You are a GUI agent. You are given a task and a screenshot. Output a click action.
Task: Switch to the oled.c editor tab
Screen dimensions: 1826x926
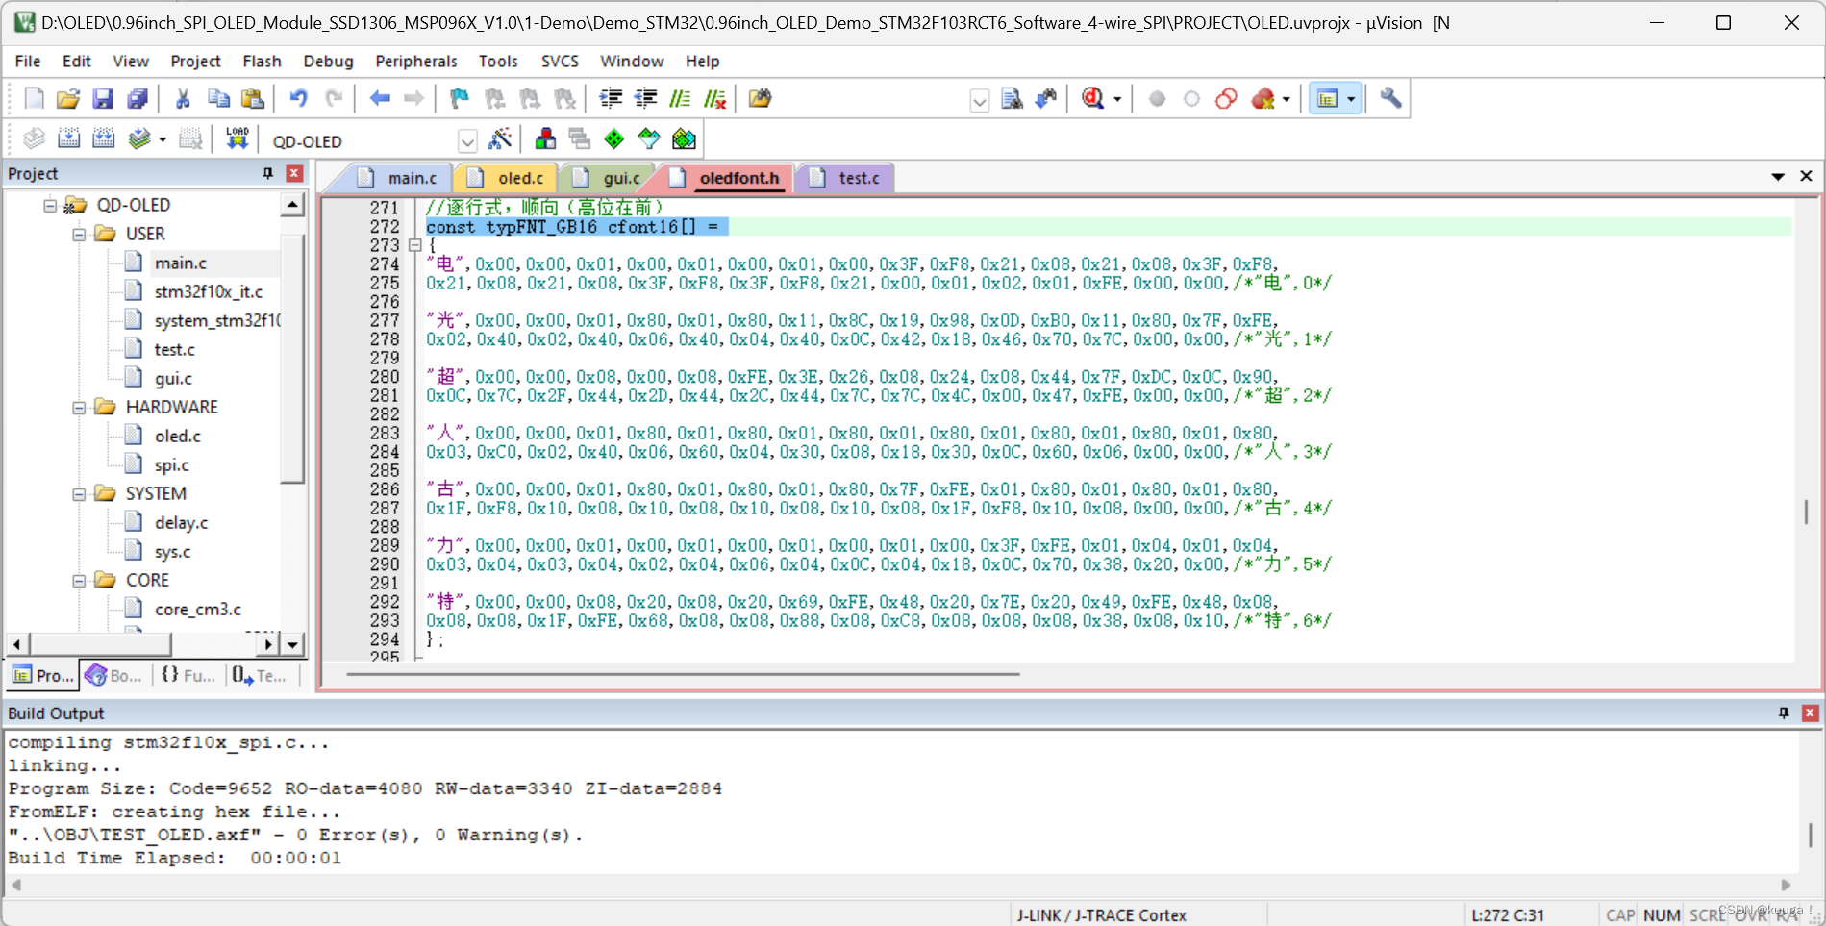click(507, 178)
